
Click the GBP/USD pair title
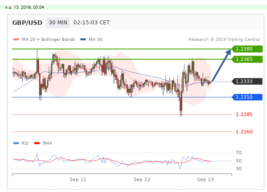click(x=27, y=23)
